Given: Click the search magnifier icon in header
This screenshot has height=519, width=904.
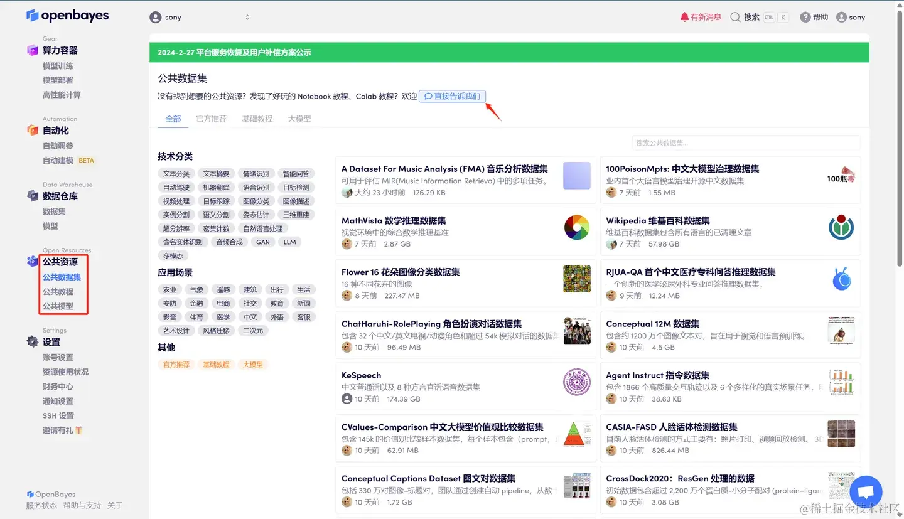Looking at the screenshot, I should (735, 18).
